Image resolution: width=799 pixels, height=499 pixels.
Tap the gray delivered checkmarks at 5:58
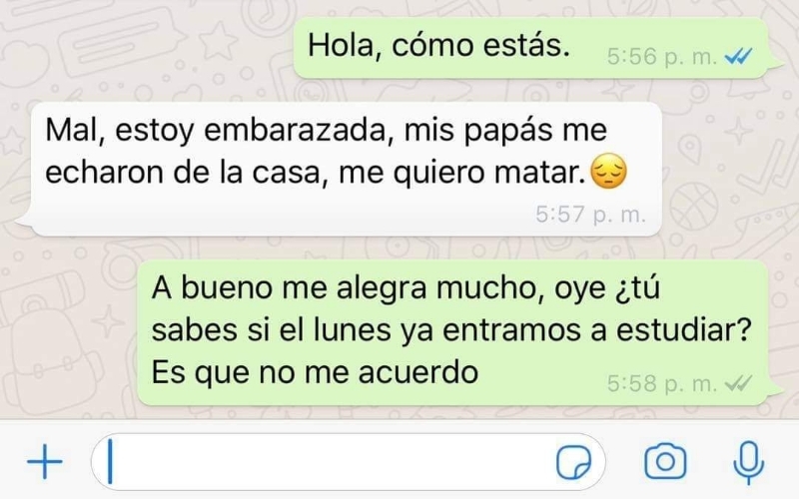tap(738, 383)
